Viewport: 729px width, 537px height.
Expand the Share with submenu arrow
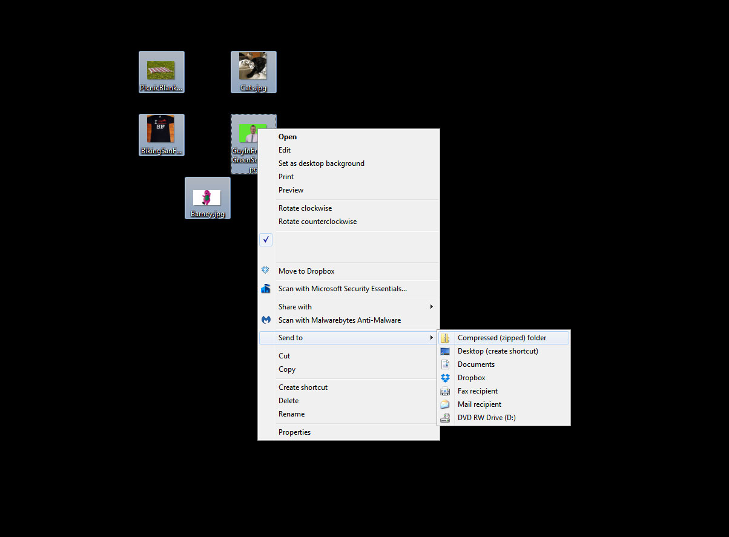pyautogui.click(x=431, y=307)
